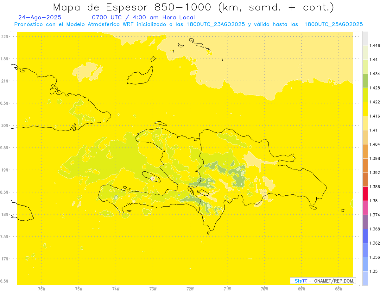
Task: Click the longitude label '76W'
Action: [41, 289]
